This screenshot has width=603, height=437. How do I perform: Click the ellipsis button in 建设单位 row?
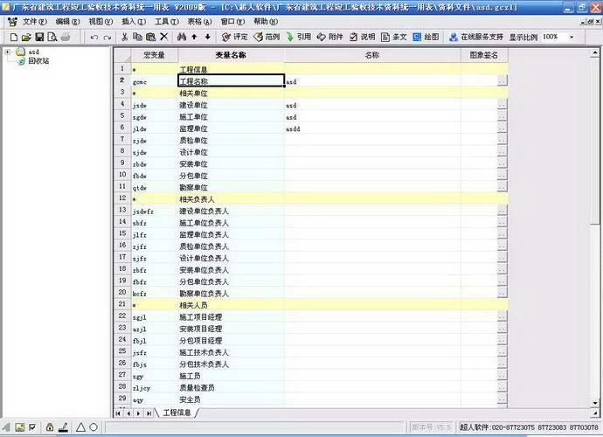tap(502, 104)
